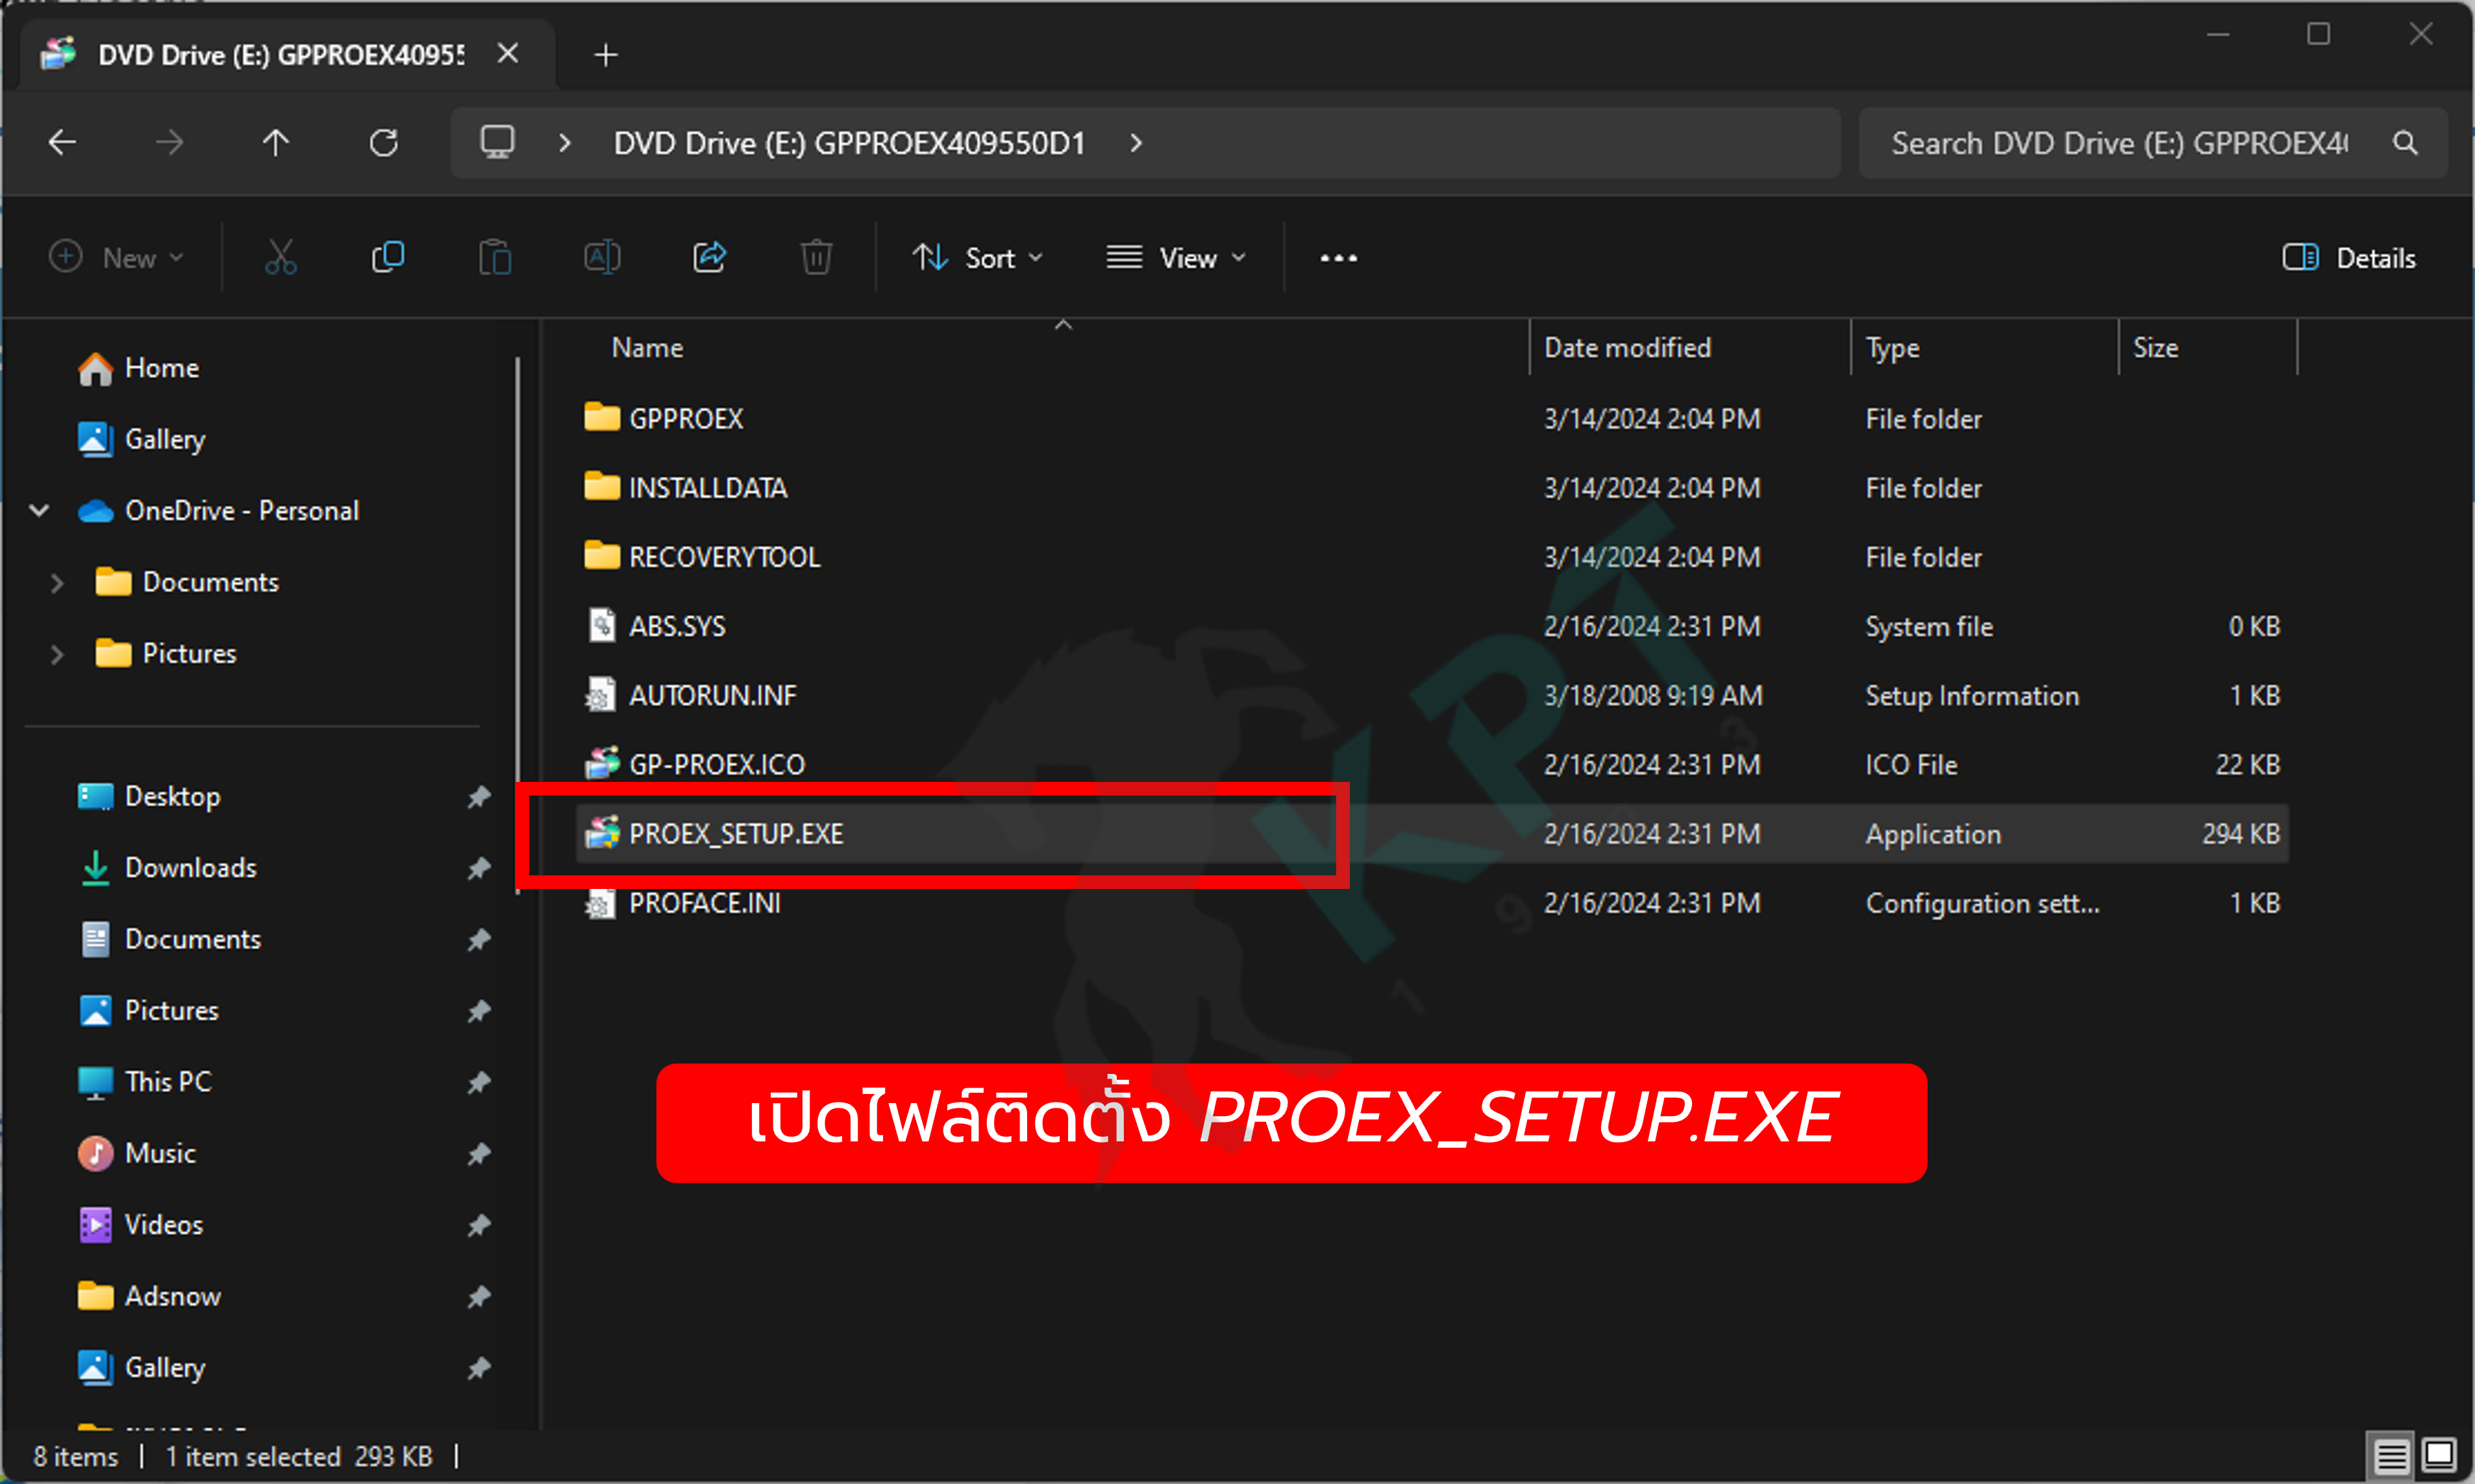Click the pin icon next to Adsnow

(x=479, y=1296)
